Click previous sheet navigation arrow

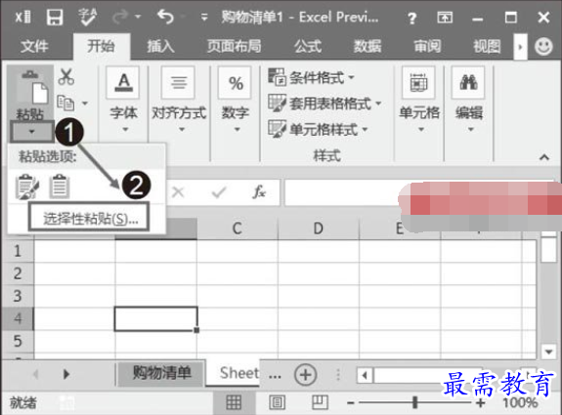coord(35,374)
